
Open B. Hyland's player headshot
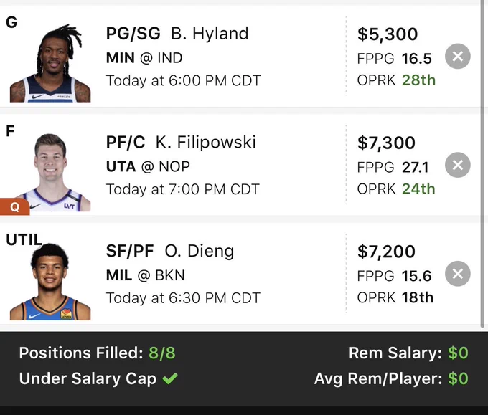click(50, 63)
